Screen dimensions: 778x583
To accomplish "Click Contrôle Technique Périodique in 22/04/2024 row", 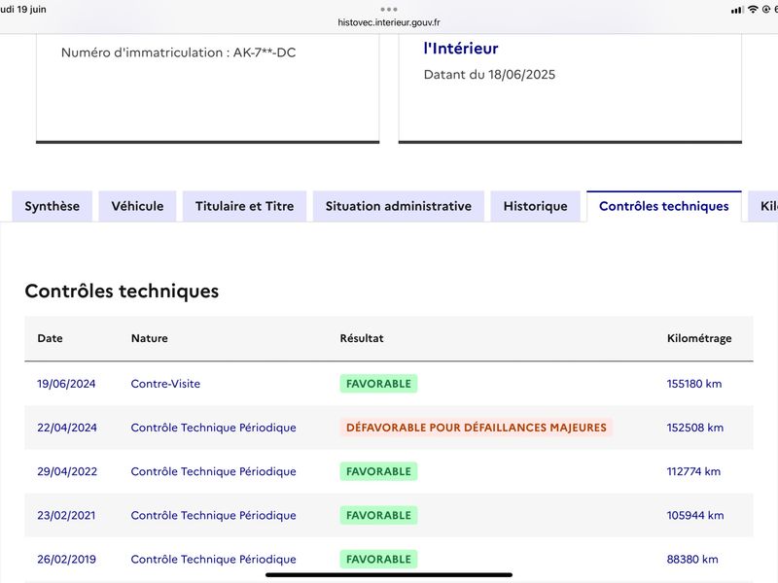I will pos(213,428).
